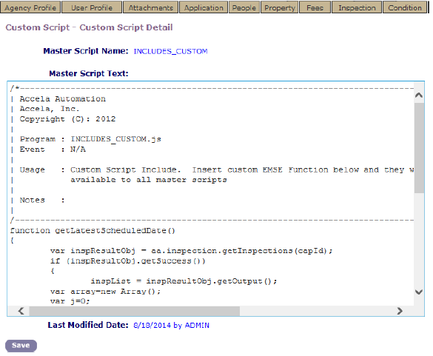This screenshot has width=433, height=356.
Task: Go to the People tab
Action: click(x=244, y=7)
